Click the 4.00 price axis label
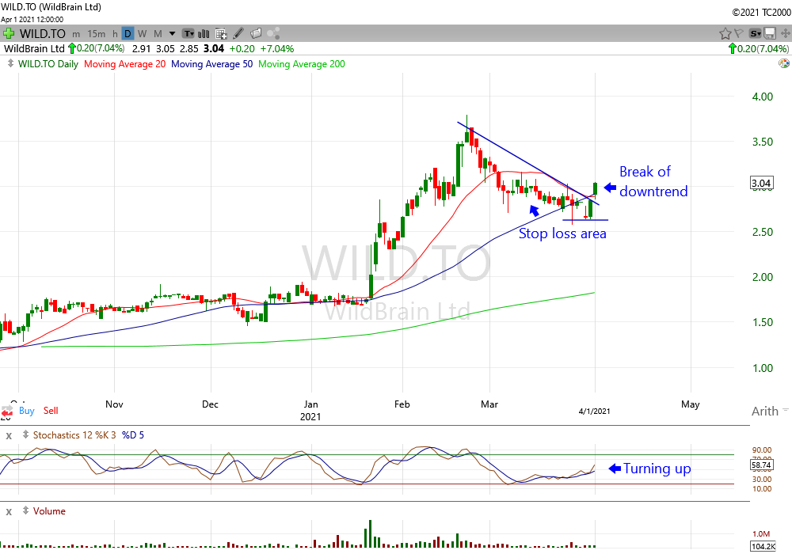Screen dimensions: 792x554 point(763,97)
